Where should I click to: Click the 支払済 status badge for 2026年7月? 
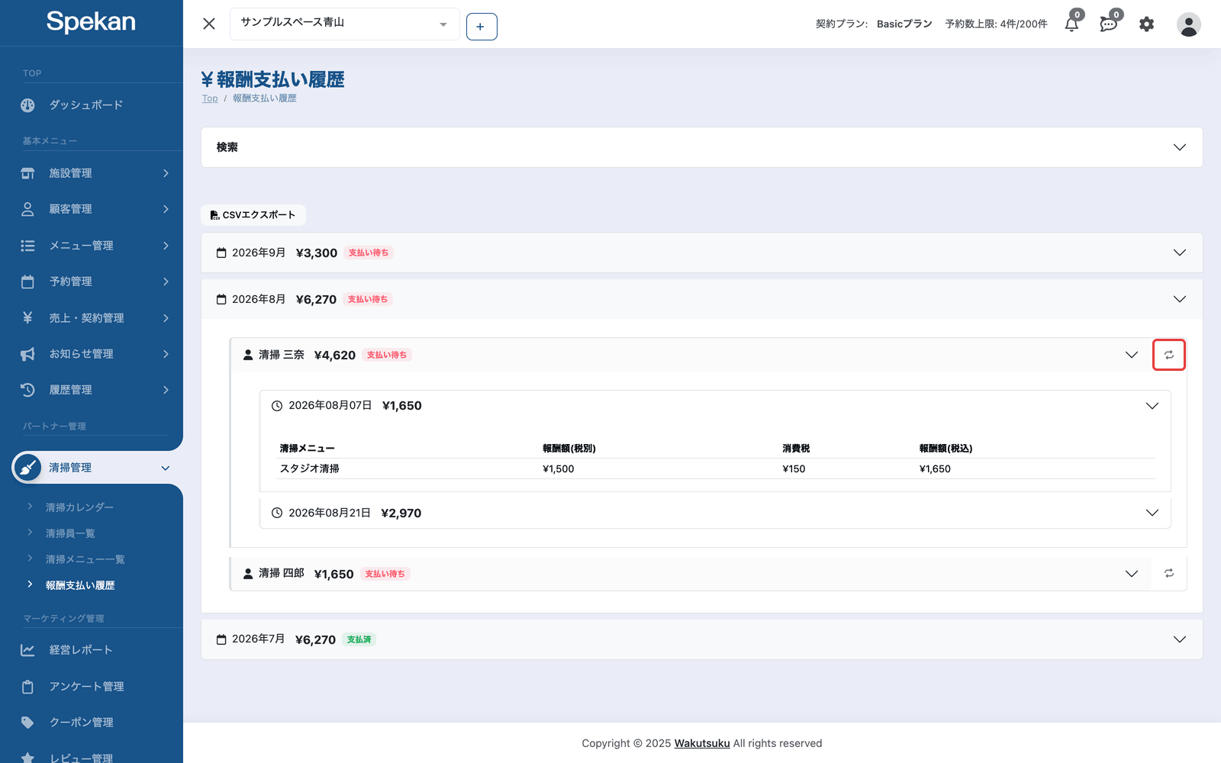359,639
